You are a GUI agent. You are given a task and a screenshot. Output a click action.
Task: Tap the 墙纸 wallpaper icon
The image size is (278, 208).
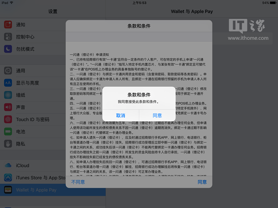click(8, 95)
